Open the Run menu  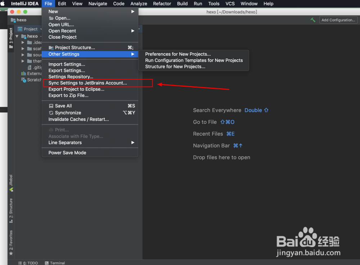[x=198, y=4]
